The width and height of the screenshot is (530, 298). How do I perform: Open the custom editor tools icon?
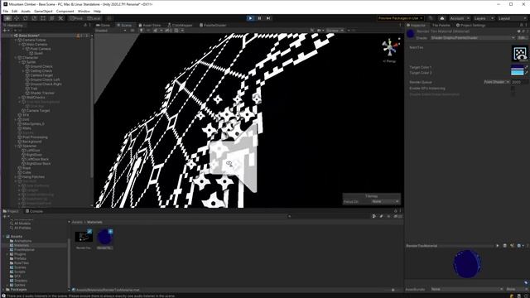tap(60, 18)
